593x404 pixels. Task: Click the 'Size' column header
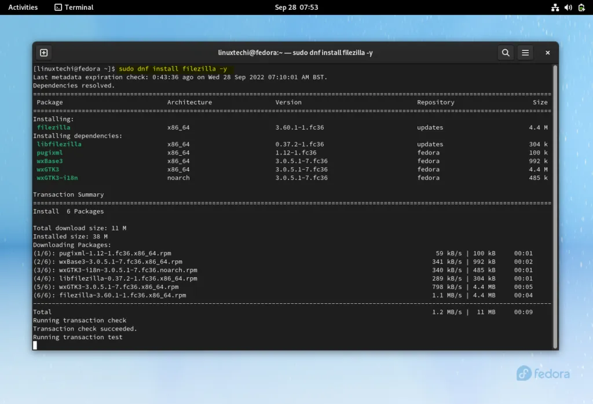(540, 102)
